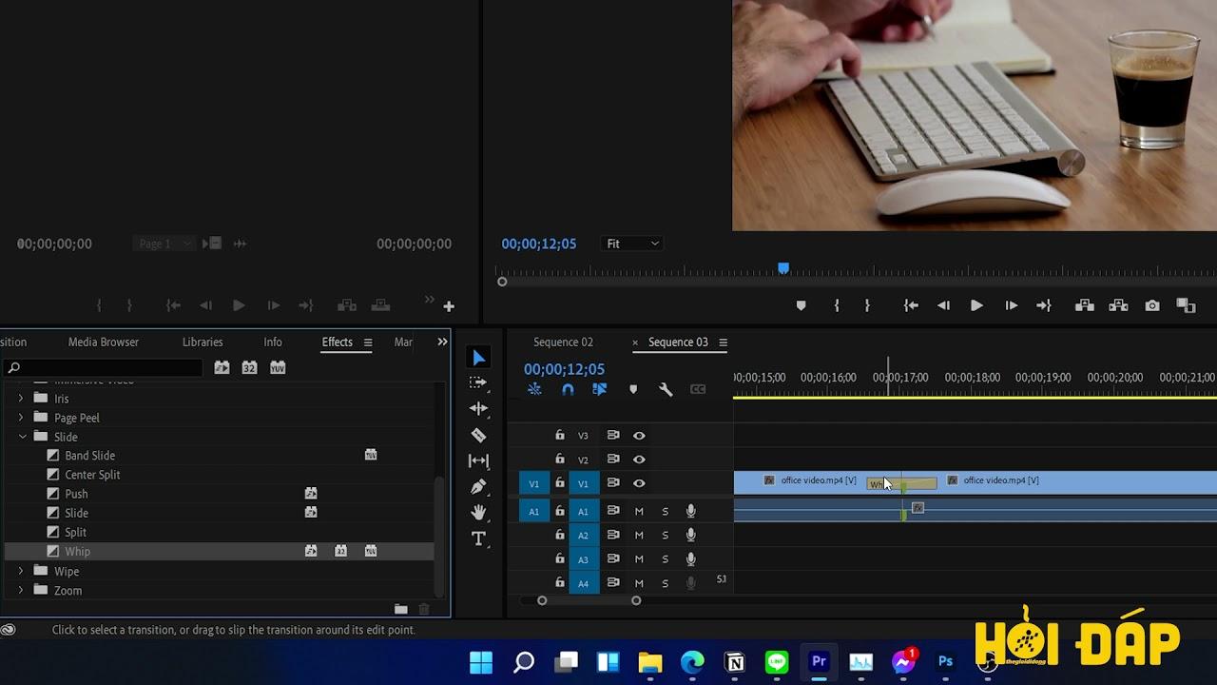Screen dimensions: 1217x685
Task: Select the Hand tool
Action: coord(478,512)
